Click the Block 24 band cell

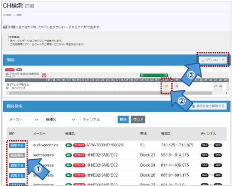coord(148,165)
